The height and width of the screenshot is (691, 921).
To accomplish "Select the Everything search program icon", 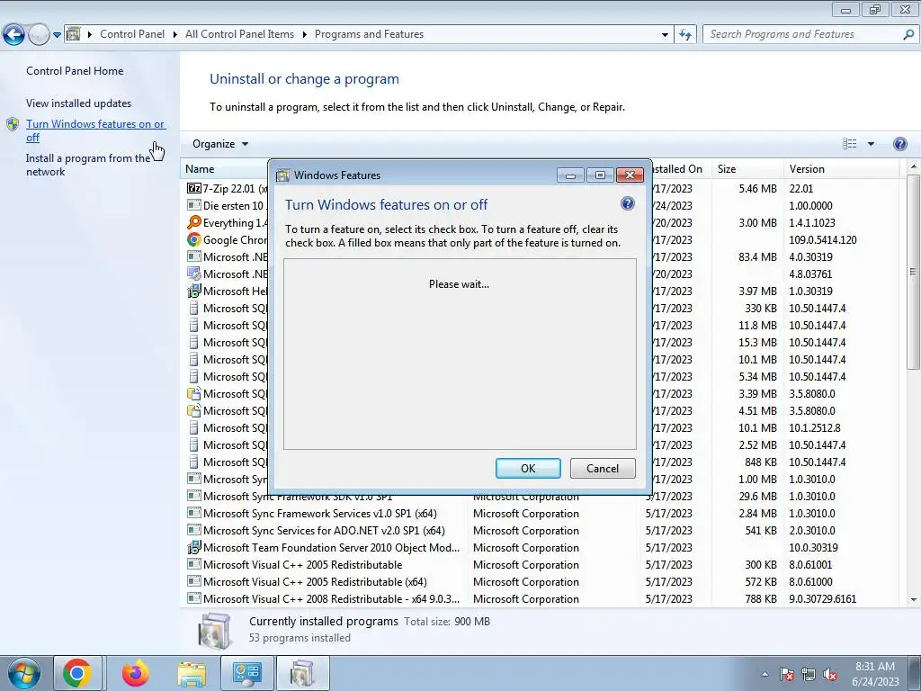I will pos(194,222).
